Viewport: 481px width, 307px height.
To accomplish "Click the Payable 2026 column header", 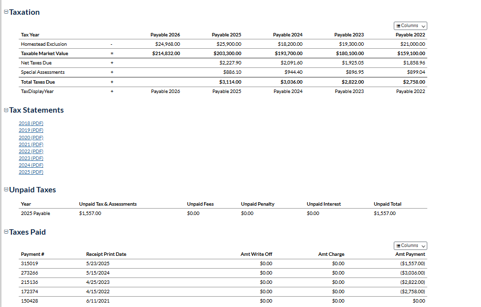I will pyautogui.click(x=165, y=35).
